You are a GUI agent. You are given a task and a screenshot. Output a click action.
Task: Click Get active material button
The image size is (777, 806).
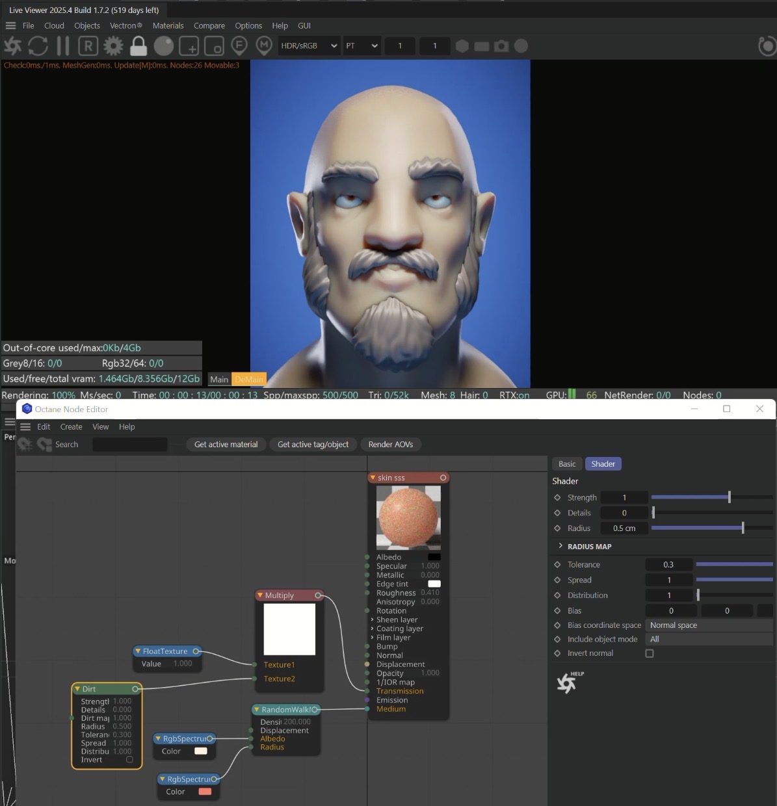point(226,445)
